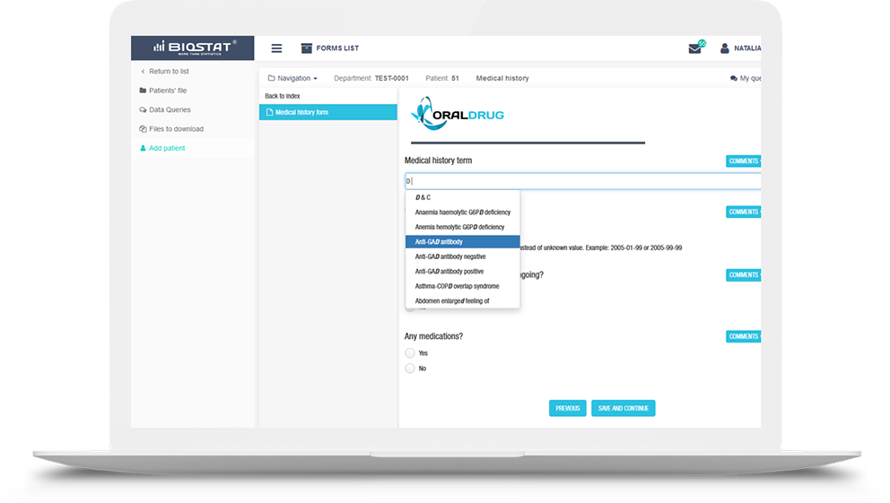Open the mail envelope notifications icon
The width and height of the screenshot is (890, 503).
coord(694,48)
